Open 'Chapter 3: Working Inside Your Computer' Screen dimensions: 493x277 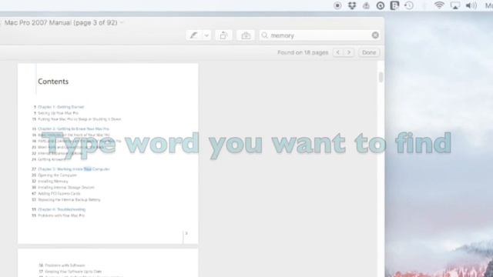pyautogui.click(x=74, y=169)
